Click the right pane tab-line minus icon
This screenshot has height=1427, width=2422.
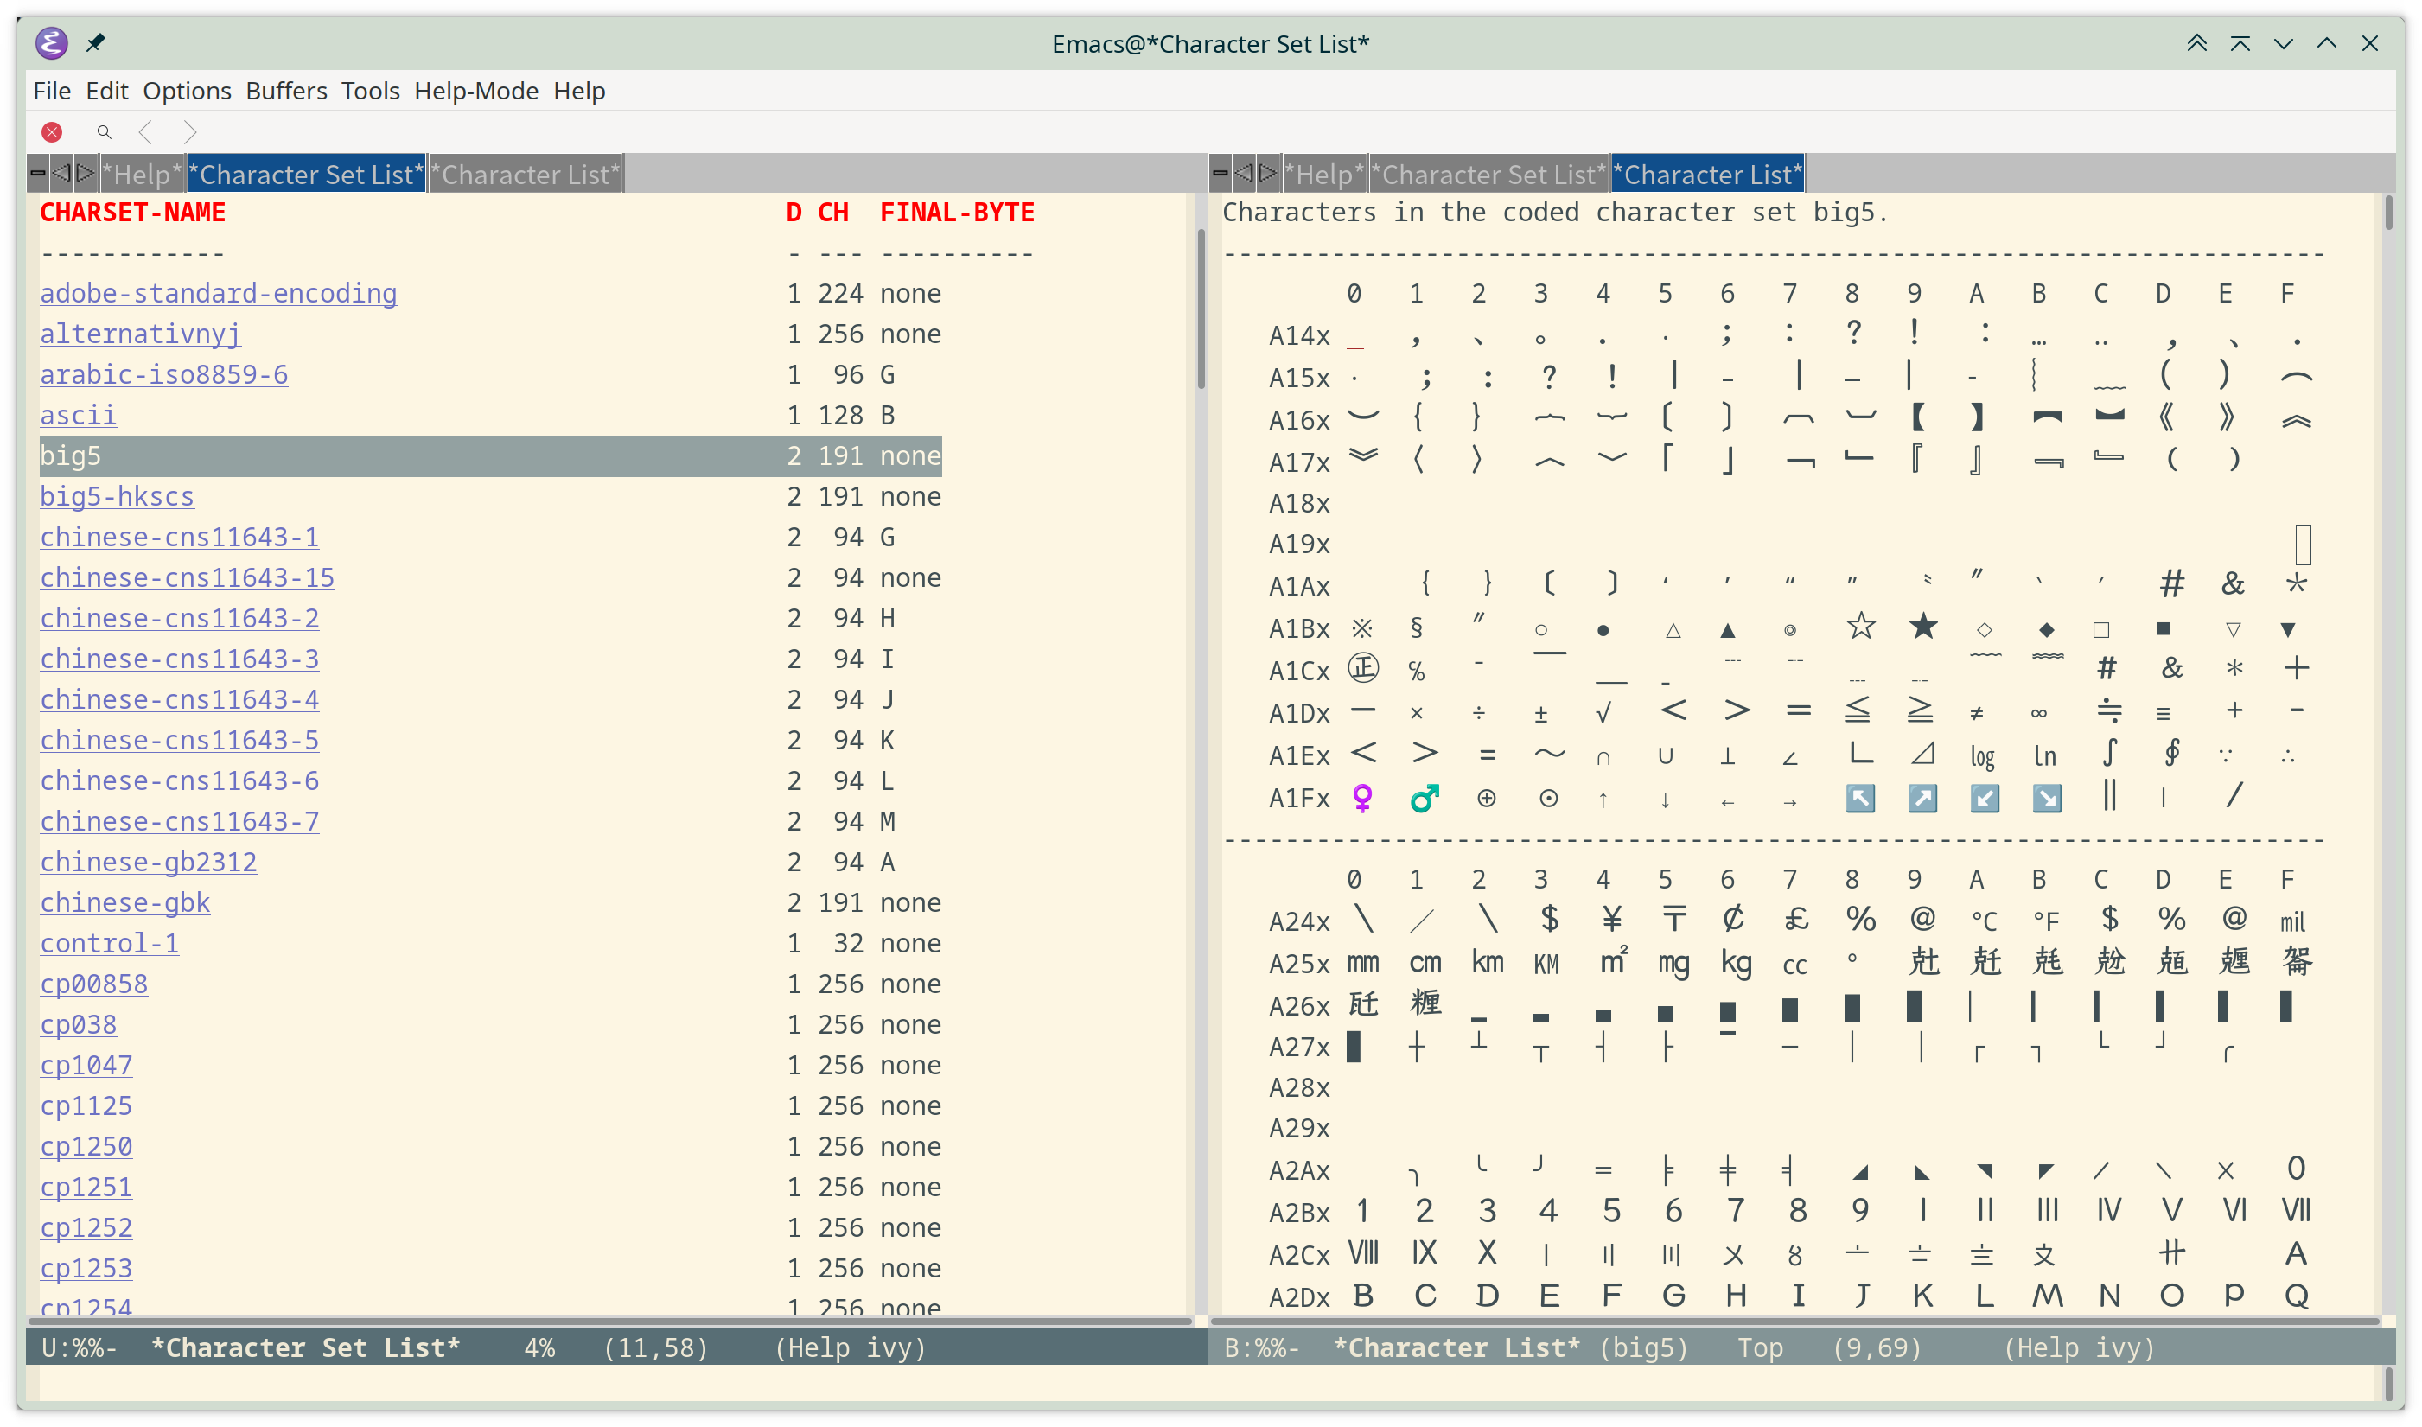pos(1221,173)
